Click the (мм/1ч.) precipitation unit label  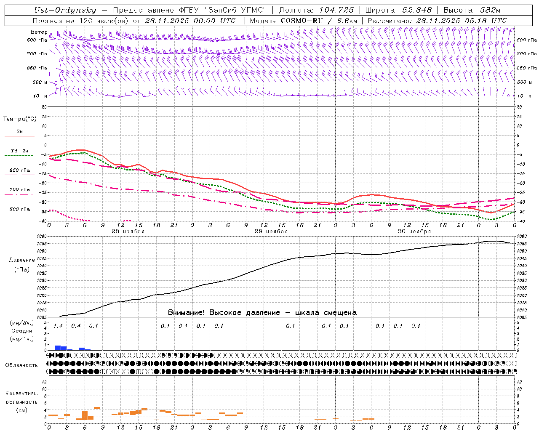coord(22,339)
